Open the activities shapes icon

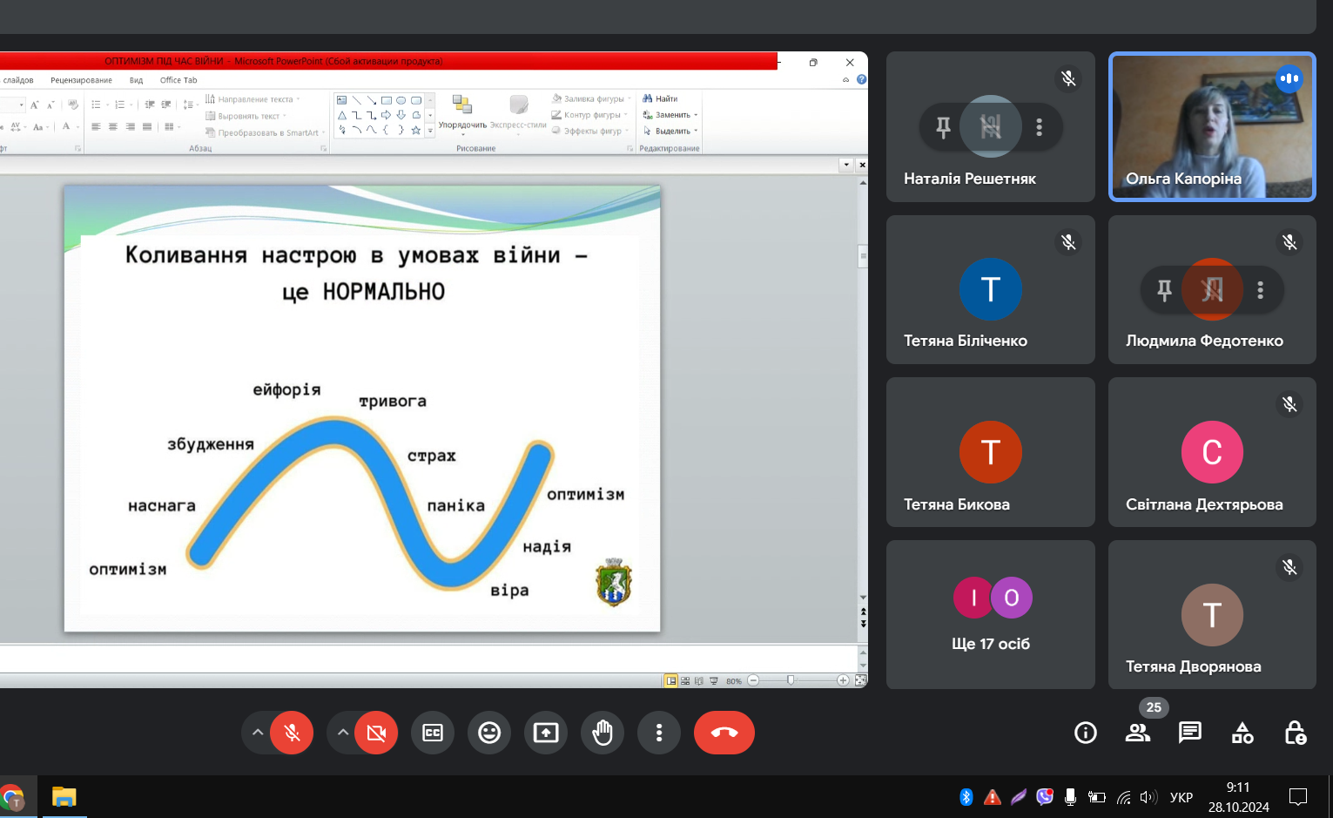1242,733
